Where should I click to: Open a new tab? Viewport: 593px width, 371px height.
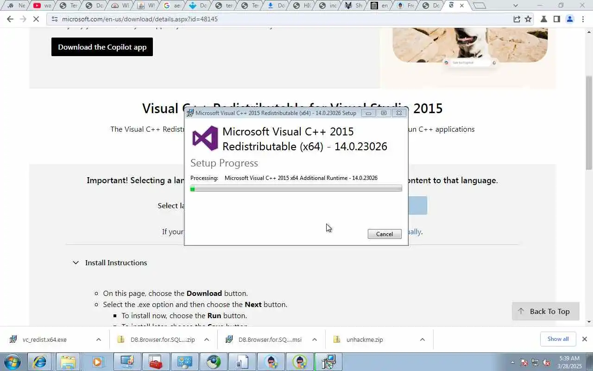[x=479, y=6]
